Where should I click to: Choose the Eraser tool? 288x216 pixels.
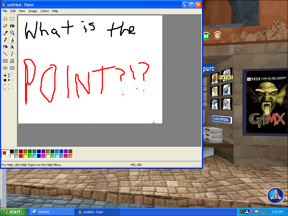tap(5, 26)
